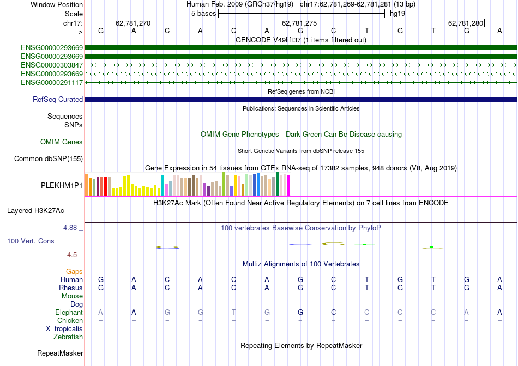Open Multiz Alignments of 100 Vertebrates title

[301, 264]
